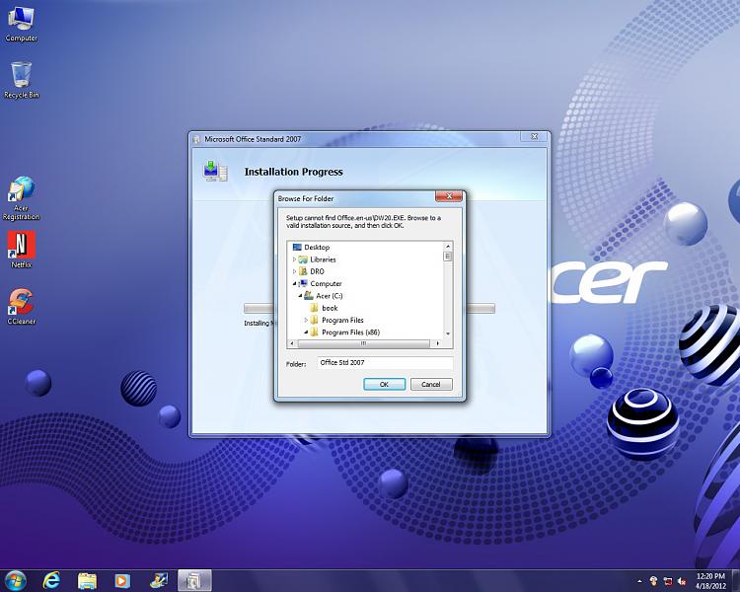Open the clock showing 12:20 PM
This screenshot has height=592, width=740.
click(x=710, y=581)
